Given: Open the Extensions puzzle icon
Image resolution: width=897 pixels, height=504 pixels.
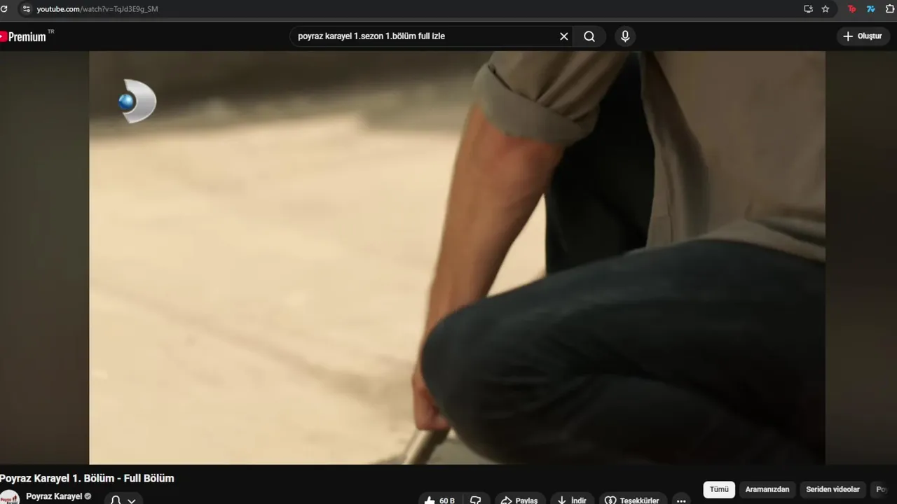Looking at the screenshot, I should [890, 9].
